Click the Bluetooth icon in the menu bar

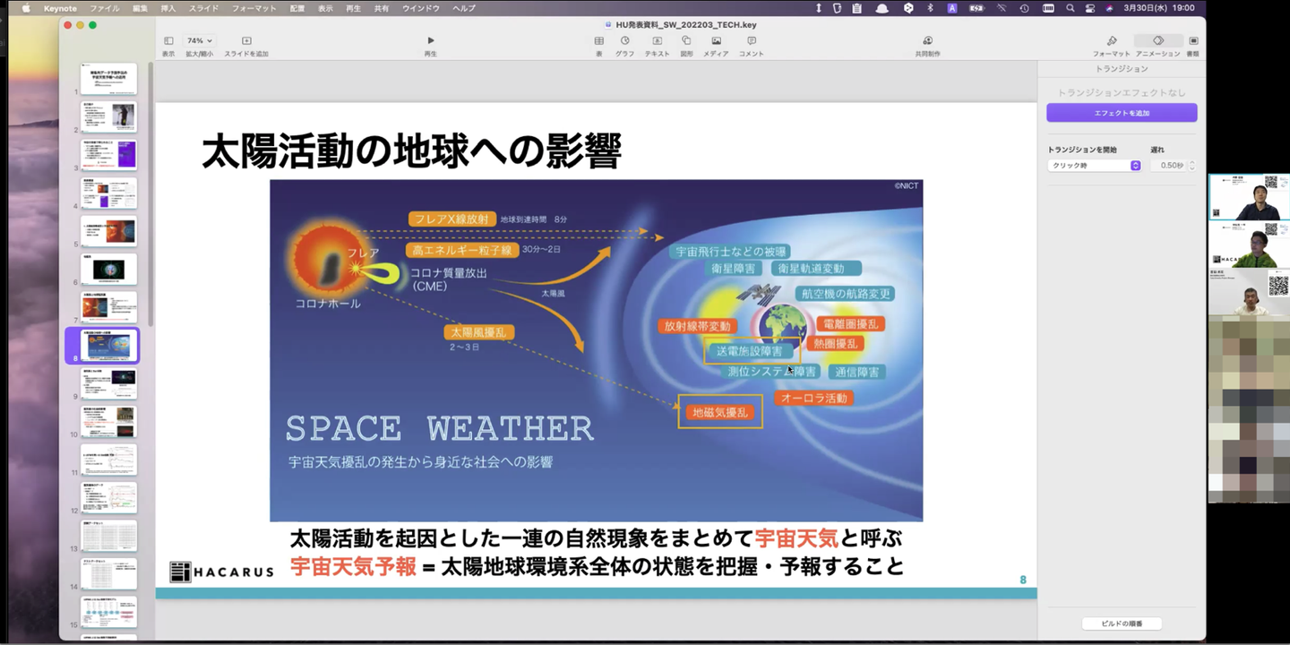click(930, 8)
